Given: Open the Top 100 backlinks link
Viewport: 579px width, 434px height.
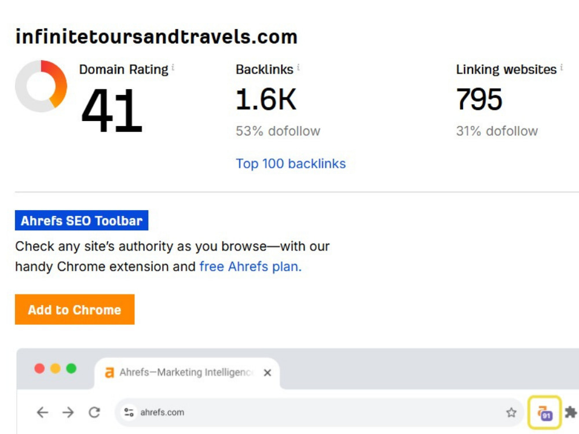Looking at the screenshot, I should 291,164.
